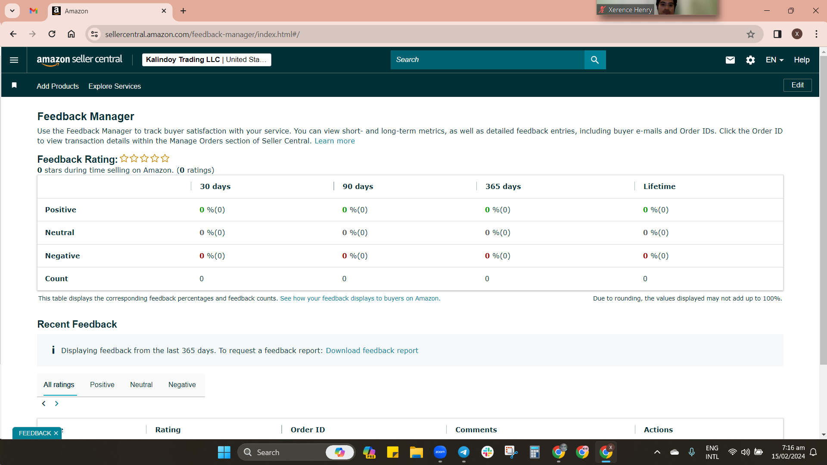Screen dimensions: 827x465
Task: Open Copilot preview from the taskbar
Action: click(369, 452)
